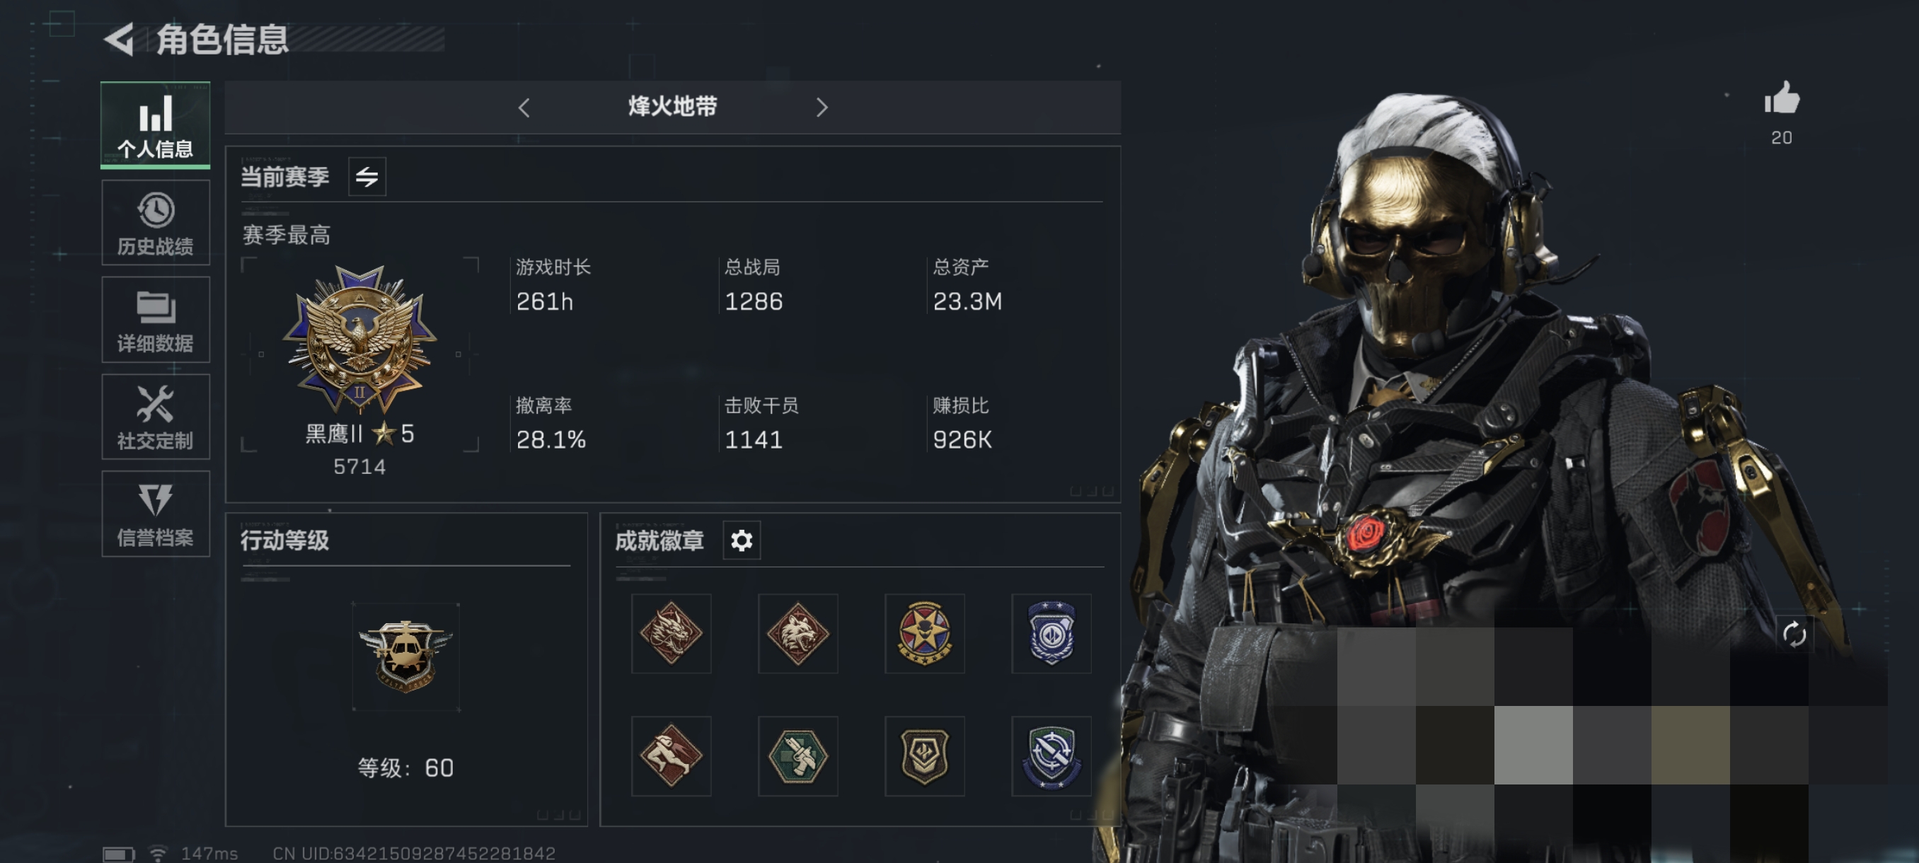This screenshot has width=1919, height=863.
Task: Open achievement badge settings gear
Action: tap(742, 540)
